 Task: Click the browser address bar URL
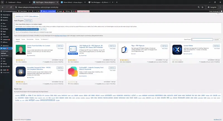tap(38, 7)
